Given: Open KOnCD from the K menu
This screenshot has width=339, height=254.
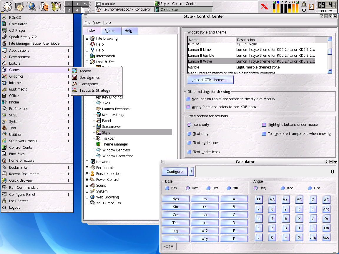Looking at the screenshot, I should tap(37, 18).
